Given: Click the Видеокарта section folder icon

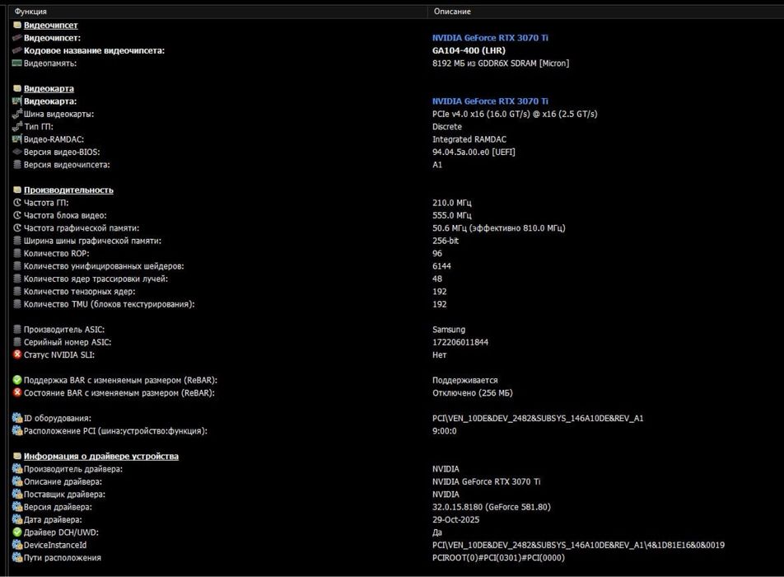Looking at the screenshot, I should point(17,88).
